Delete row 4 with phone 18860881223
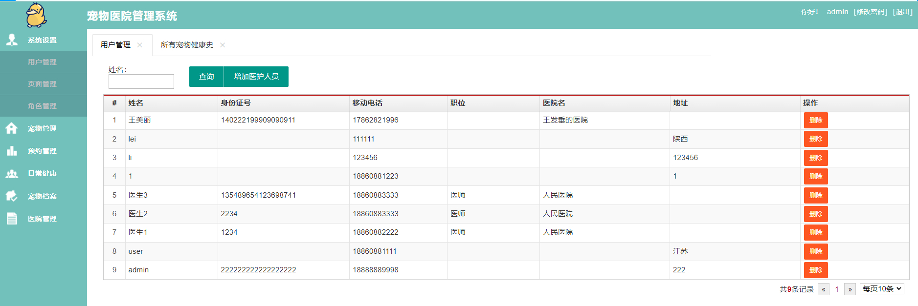The height and width of the screenshot is (306, 918). [816, 176]
